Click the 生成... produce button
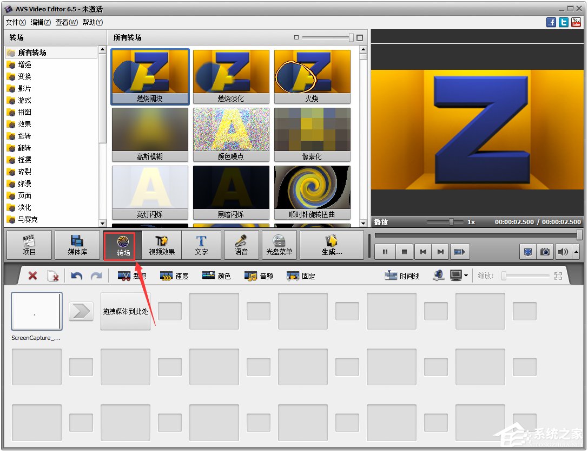Image resolution: width=588 pixels, height=452 pixels. click(x=332, y=245)
